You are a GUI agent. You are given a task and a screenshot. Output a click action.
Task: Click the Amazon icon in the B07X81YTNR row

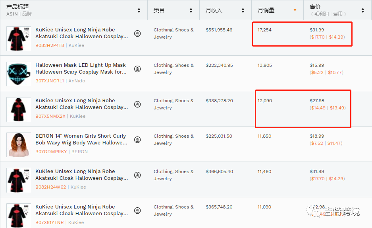tap(137, 210)
